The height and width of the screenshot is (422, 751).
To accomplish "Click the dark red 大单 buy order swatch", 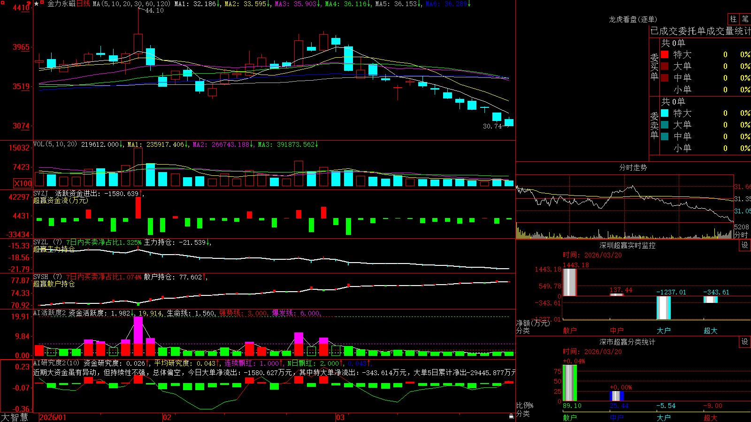I will [x=665, y=66].
